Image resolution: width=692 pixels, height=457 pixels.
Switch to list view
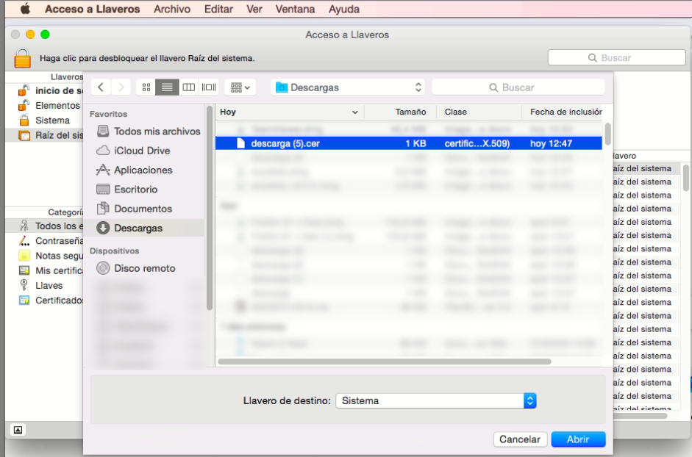tap(167, 87)
